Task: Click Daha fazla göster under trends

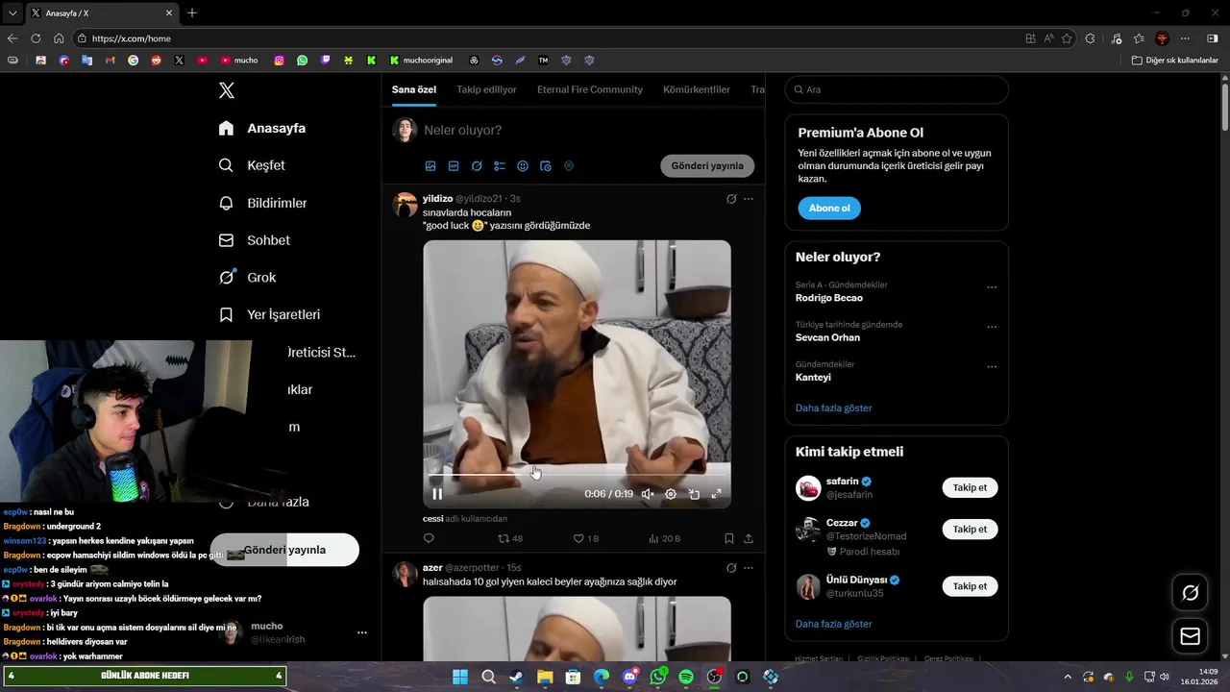Action: tap(834, 408)
